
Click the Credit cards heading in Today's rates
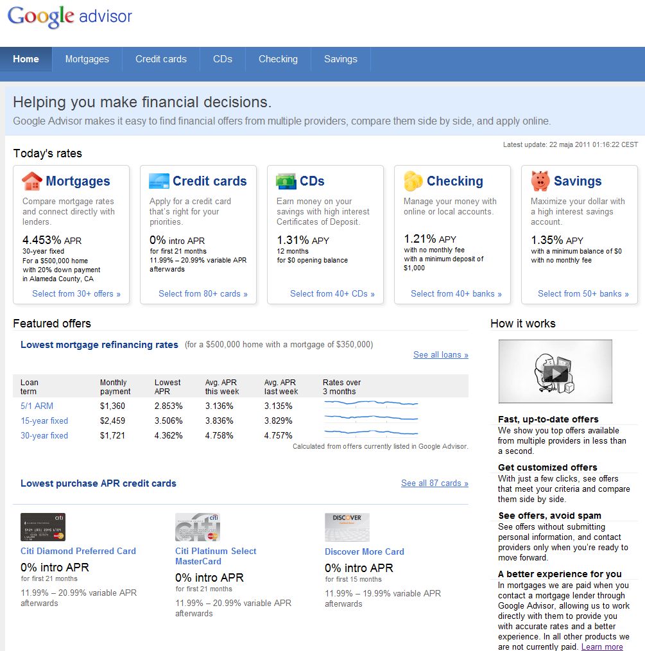coord(210,181)
